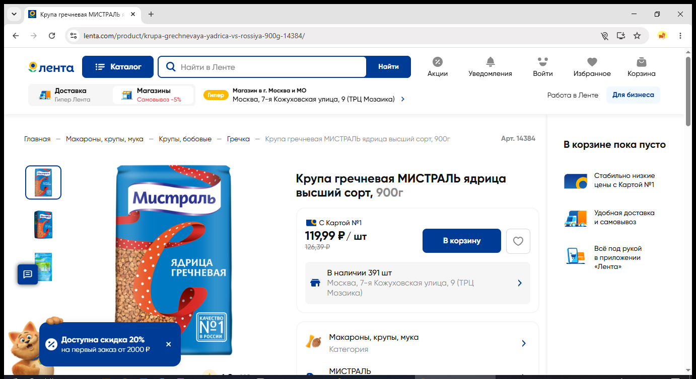This screenshot has width=696, height=379.
Task: Go to Главная breadcrumb
Action: click(37, 139)
